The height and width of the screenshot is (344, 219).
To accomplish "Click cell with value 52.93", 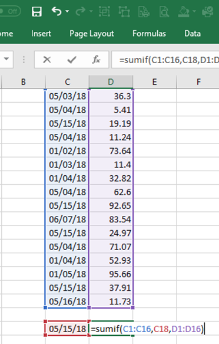I will point(111,260).
